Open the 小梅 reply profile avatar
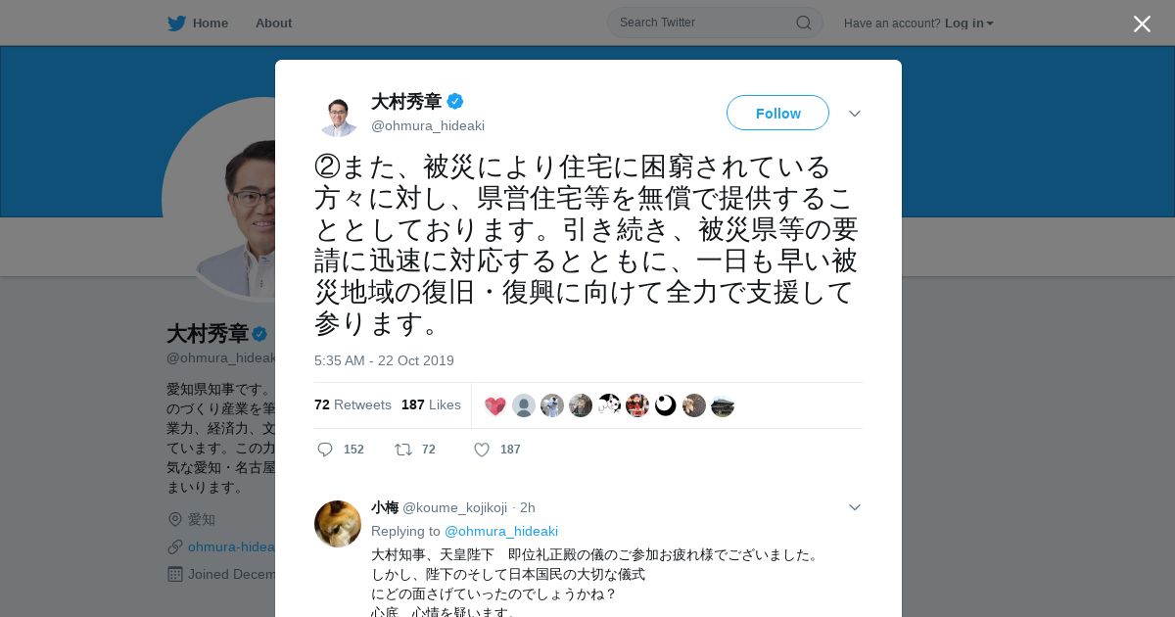This screenshot has height=617, width=1175. 338,524
